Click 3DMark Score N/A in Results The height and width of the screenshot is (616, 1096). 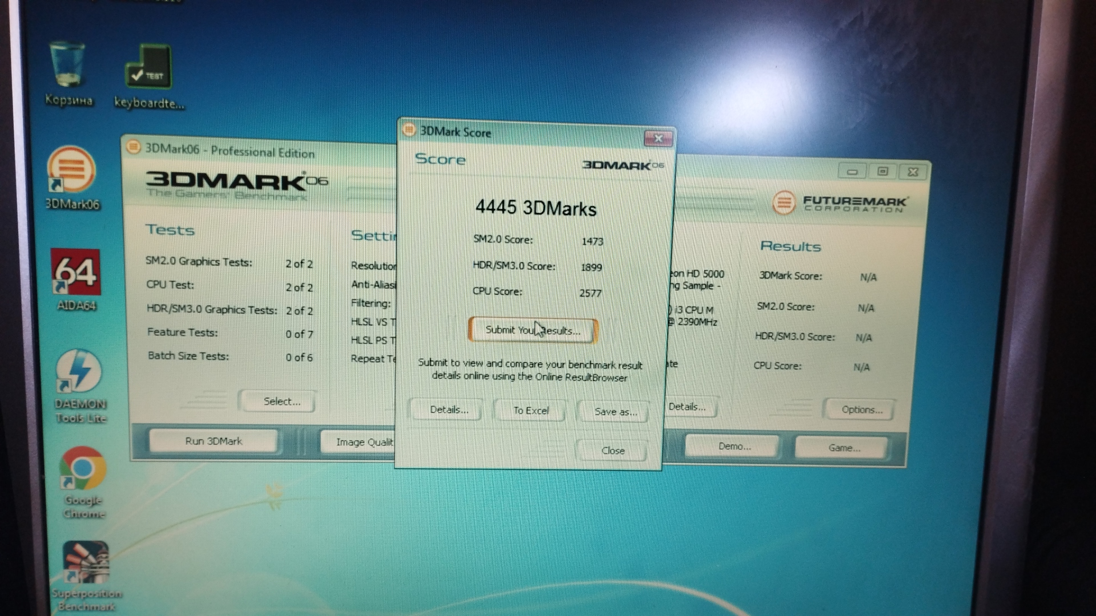click(x=868, y=277)
